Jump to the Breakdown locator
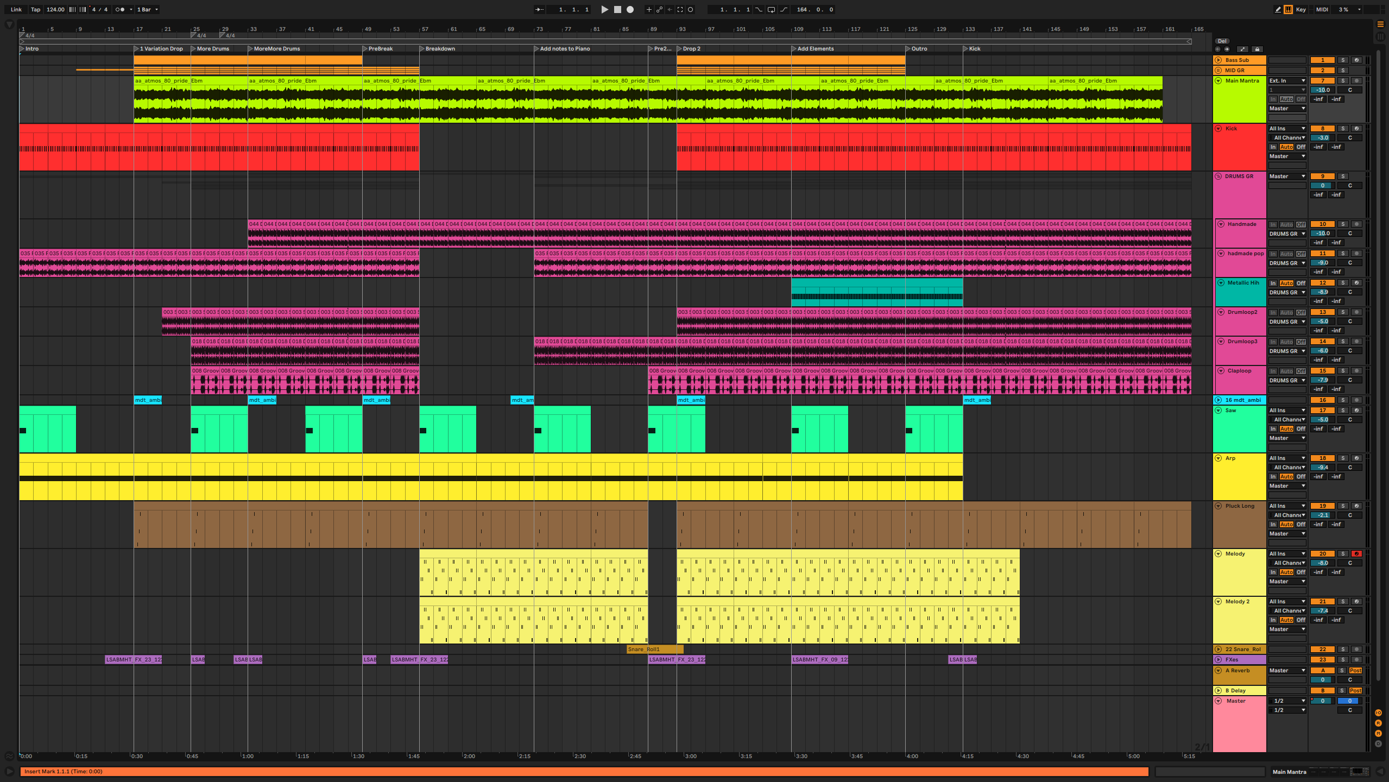The image size is (1389, 782). [422, 49]
